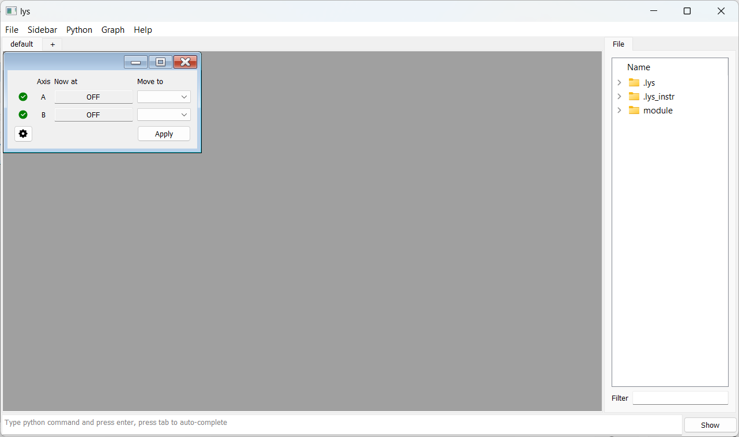739x437 pixels.
Task: Click the green status icon for axis B
Action: [23, 115]
